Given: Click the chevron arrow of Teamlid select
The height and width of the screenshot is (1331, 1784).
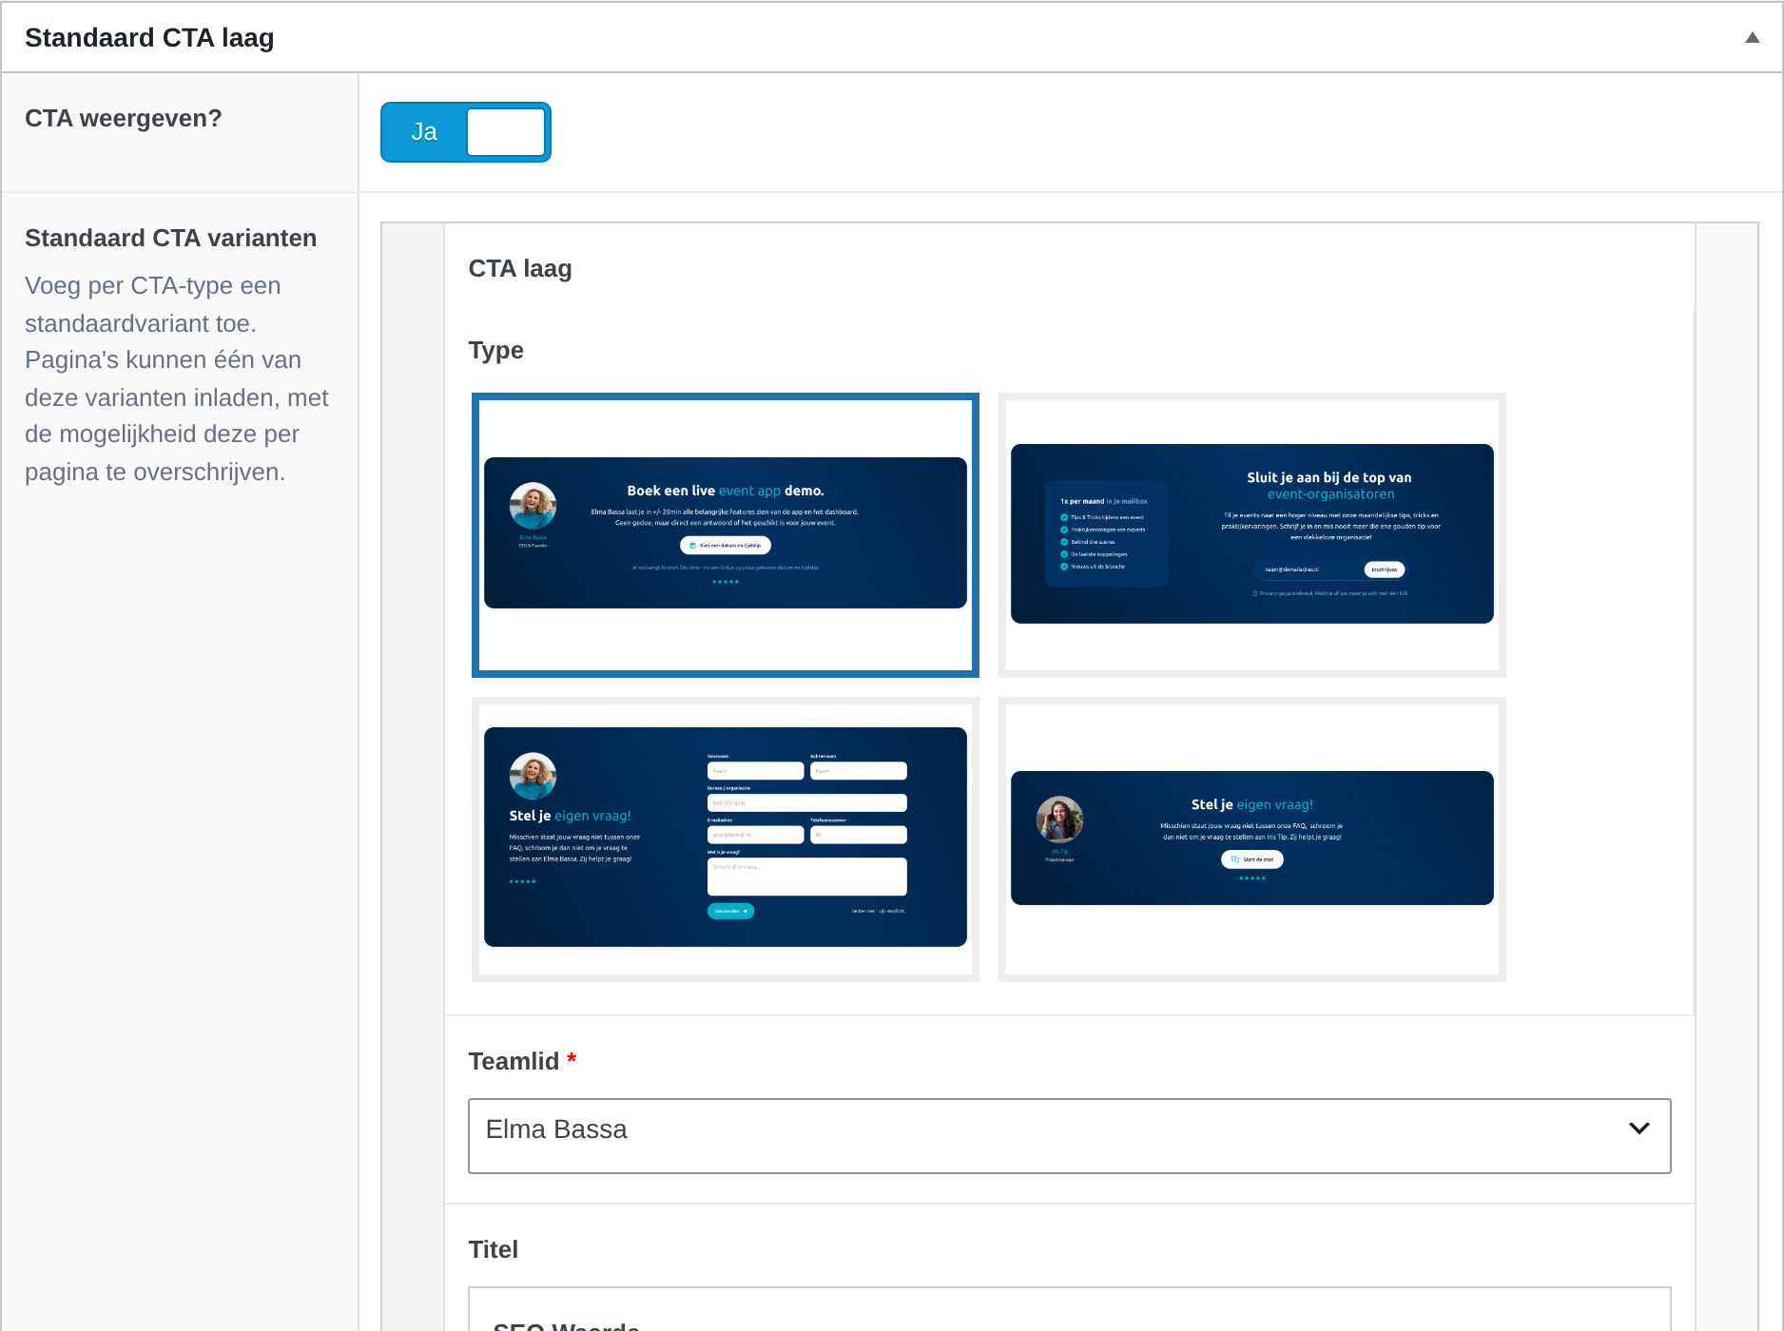Looking at the screenshot, I should tap(1639, 1128).
